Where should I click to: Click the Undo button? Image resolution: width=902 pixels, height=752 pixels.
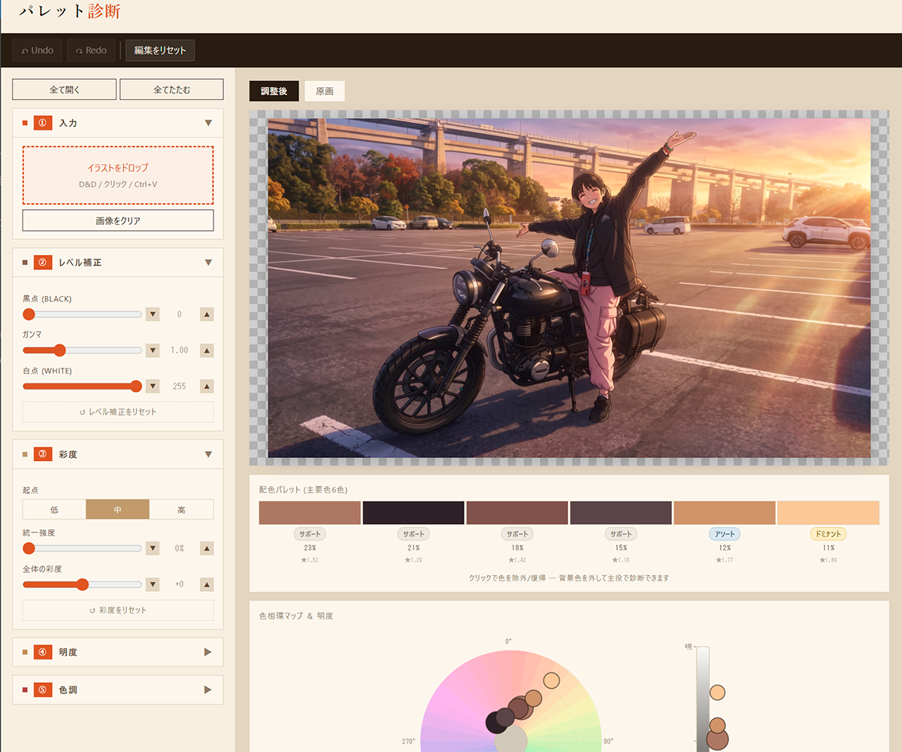pyautogui.click(x=37, y=50)
